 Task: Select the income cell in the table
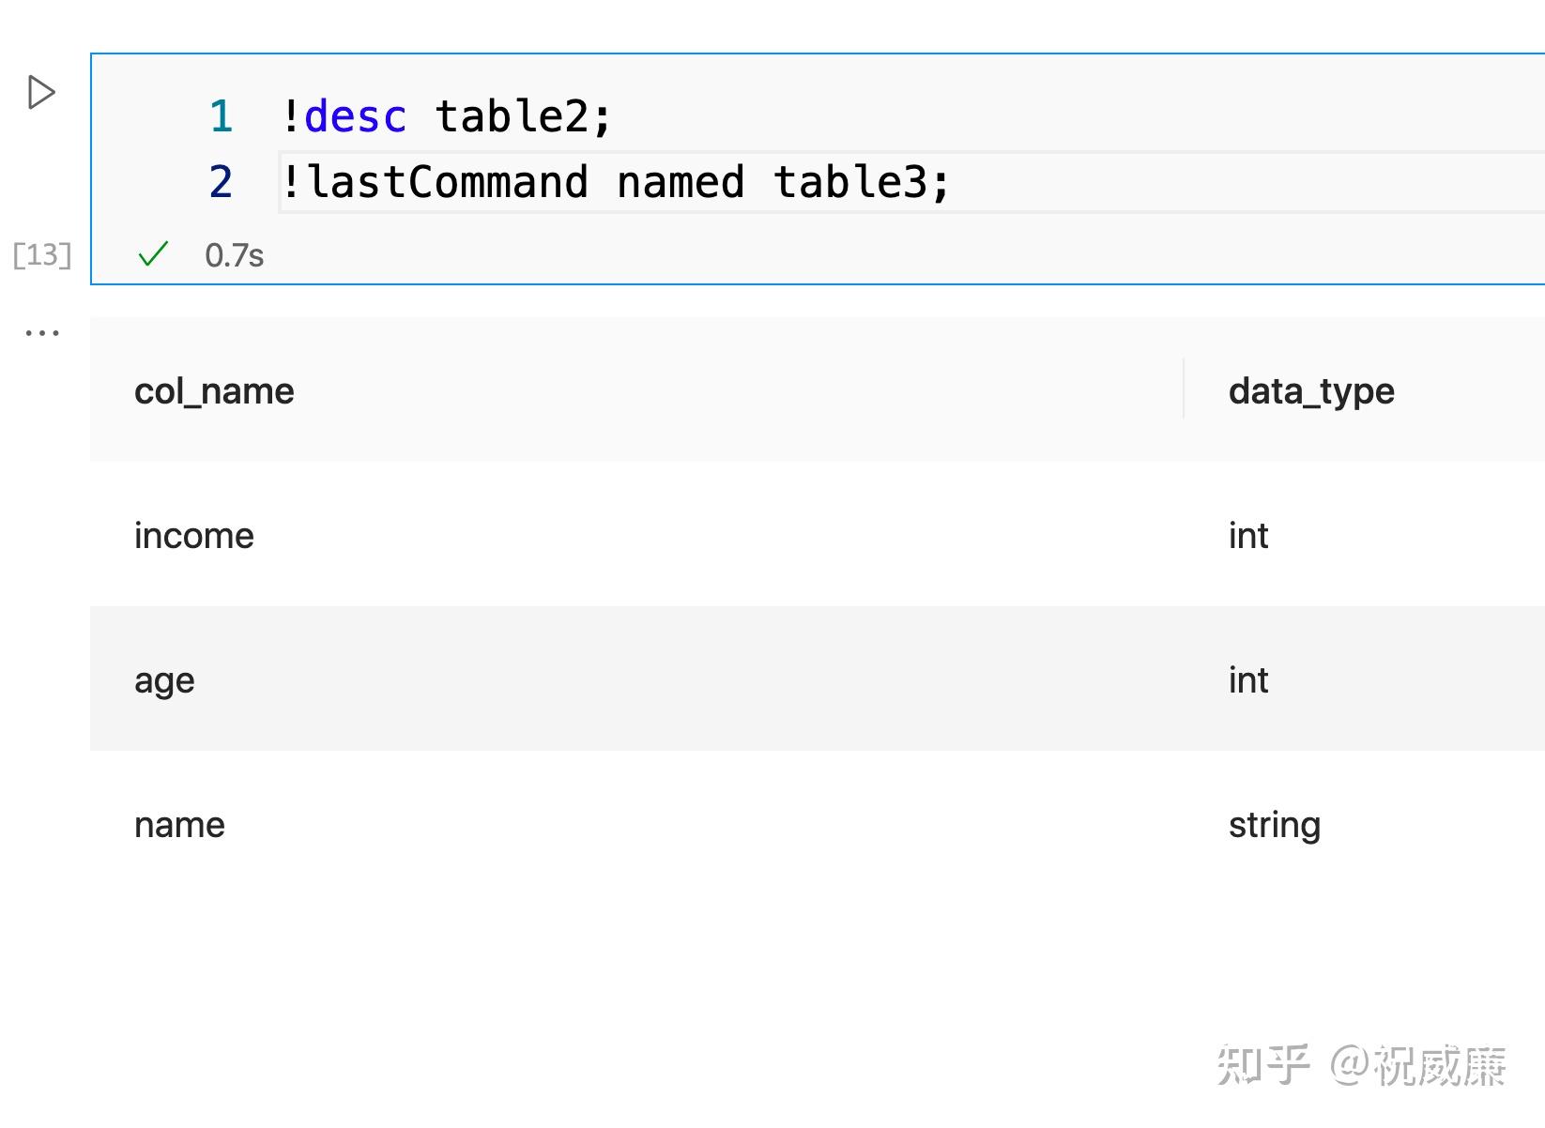tap(194, 536)
